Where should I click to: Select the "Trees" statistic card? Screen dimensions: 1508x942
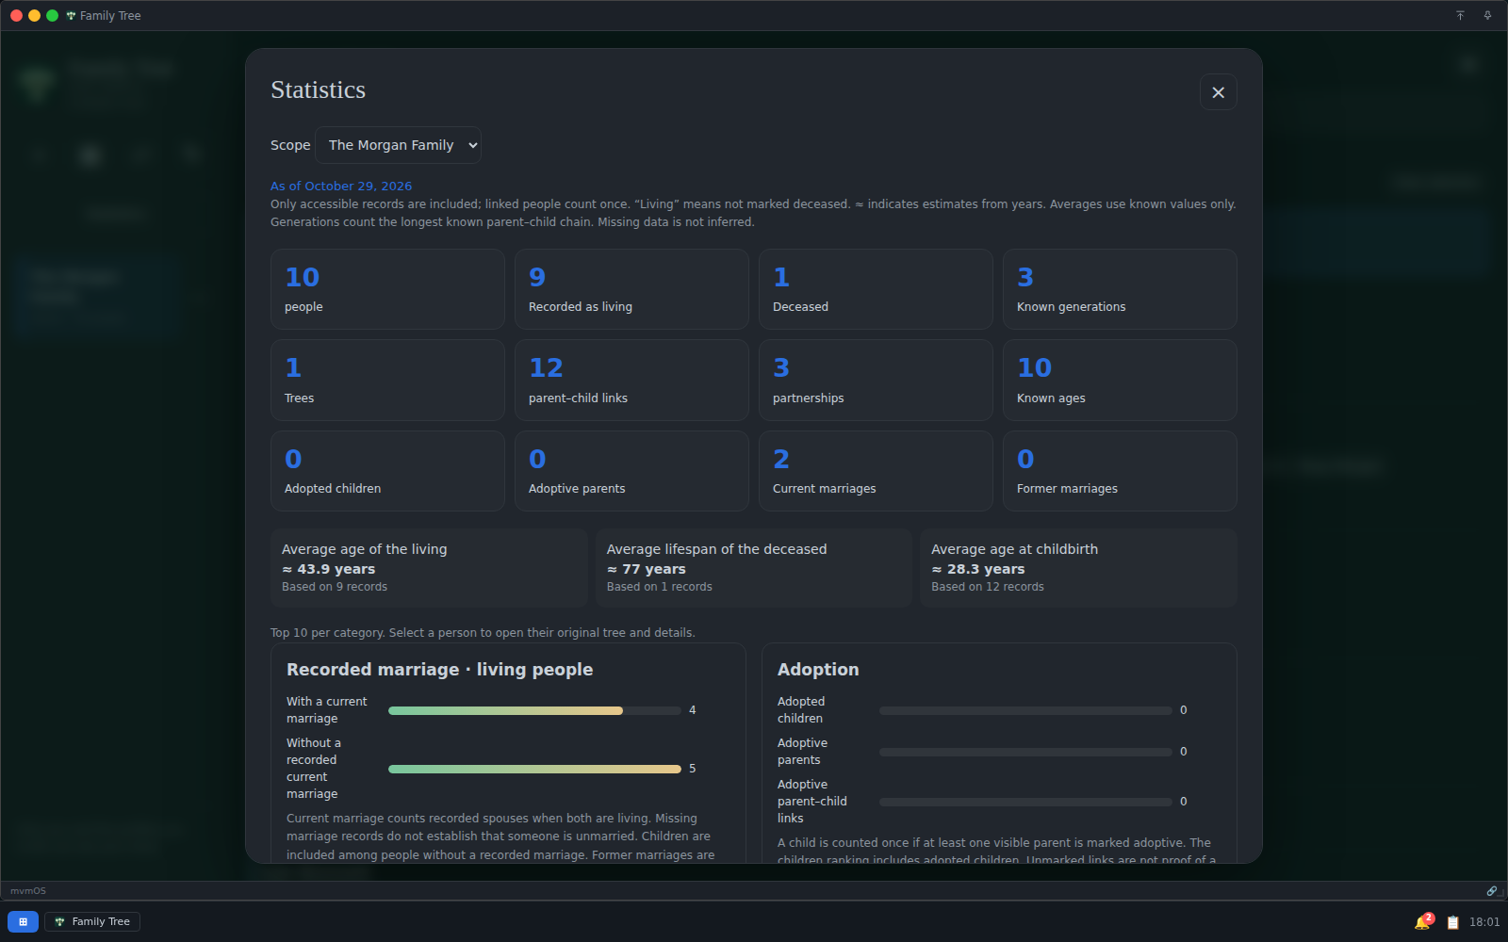pos(387,381)
